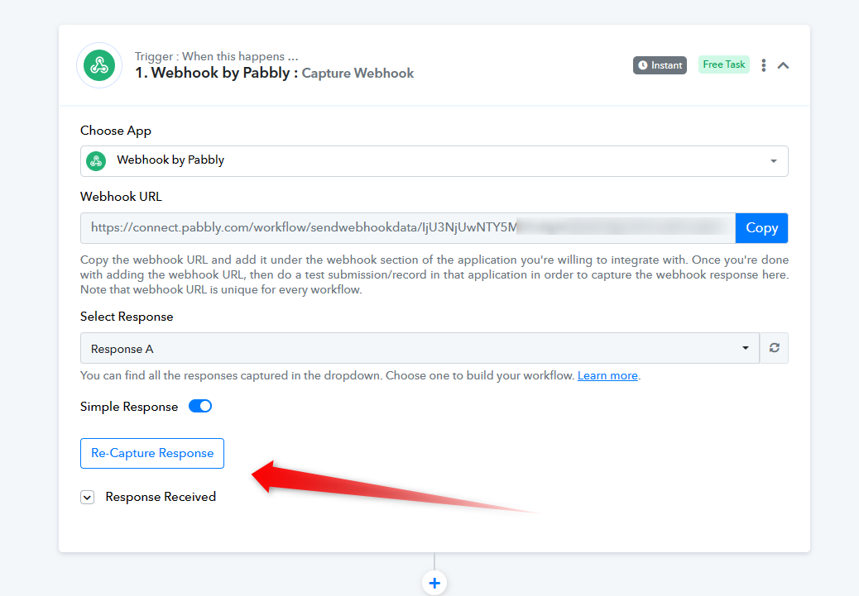Screen dimensions: 859x596
Task: Collapse the trigger step with the up chevron
Action: point(784,65)
